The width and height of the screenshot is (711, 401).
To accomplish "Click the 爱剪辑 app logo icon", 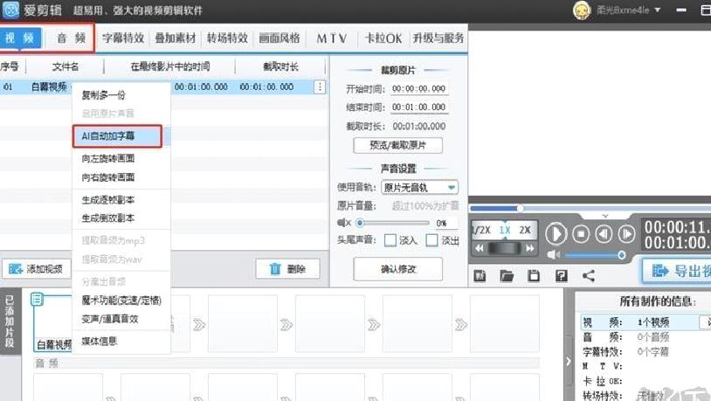I will pyautogui.click(x=10, y=10).
